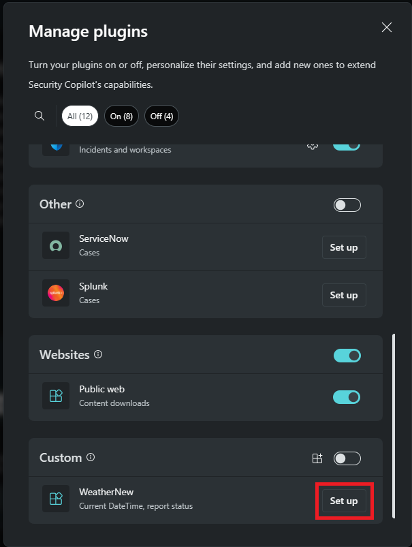Turn off the Public web plugin
The width and height of the screenshot is (412, 547).
(x=347, y=396)
